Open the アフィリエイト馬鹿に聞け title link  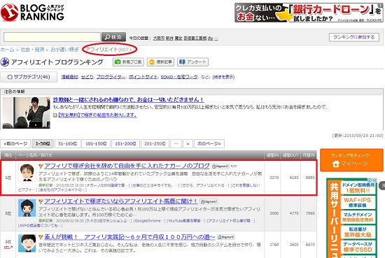click(121, 201)
